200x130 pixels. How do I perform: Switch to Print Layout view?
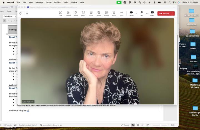(x=133, y=125)
